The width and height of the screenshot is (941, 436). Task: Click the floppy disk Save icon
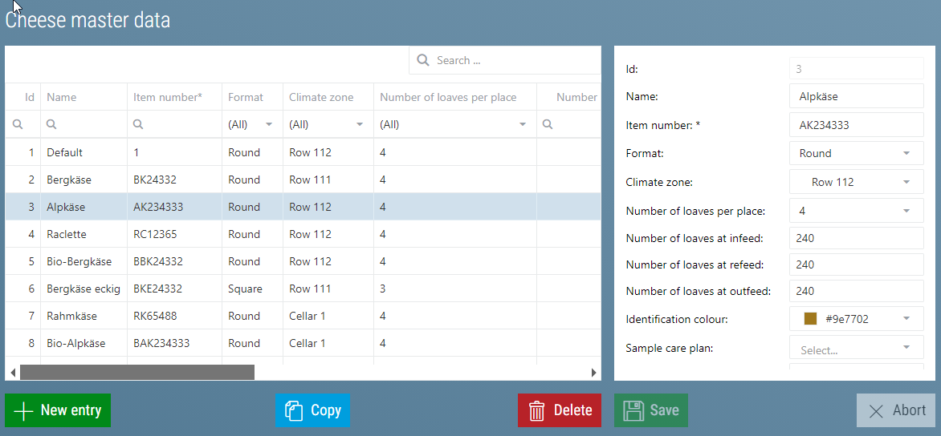633,411
